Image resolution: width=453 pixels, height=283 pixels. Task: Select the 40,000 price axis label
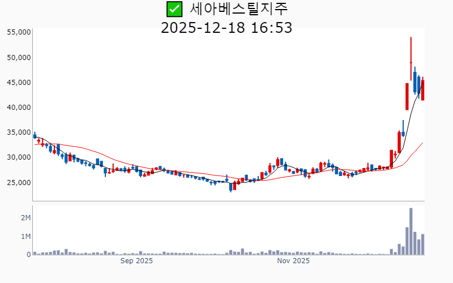[x=19, y=107]
